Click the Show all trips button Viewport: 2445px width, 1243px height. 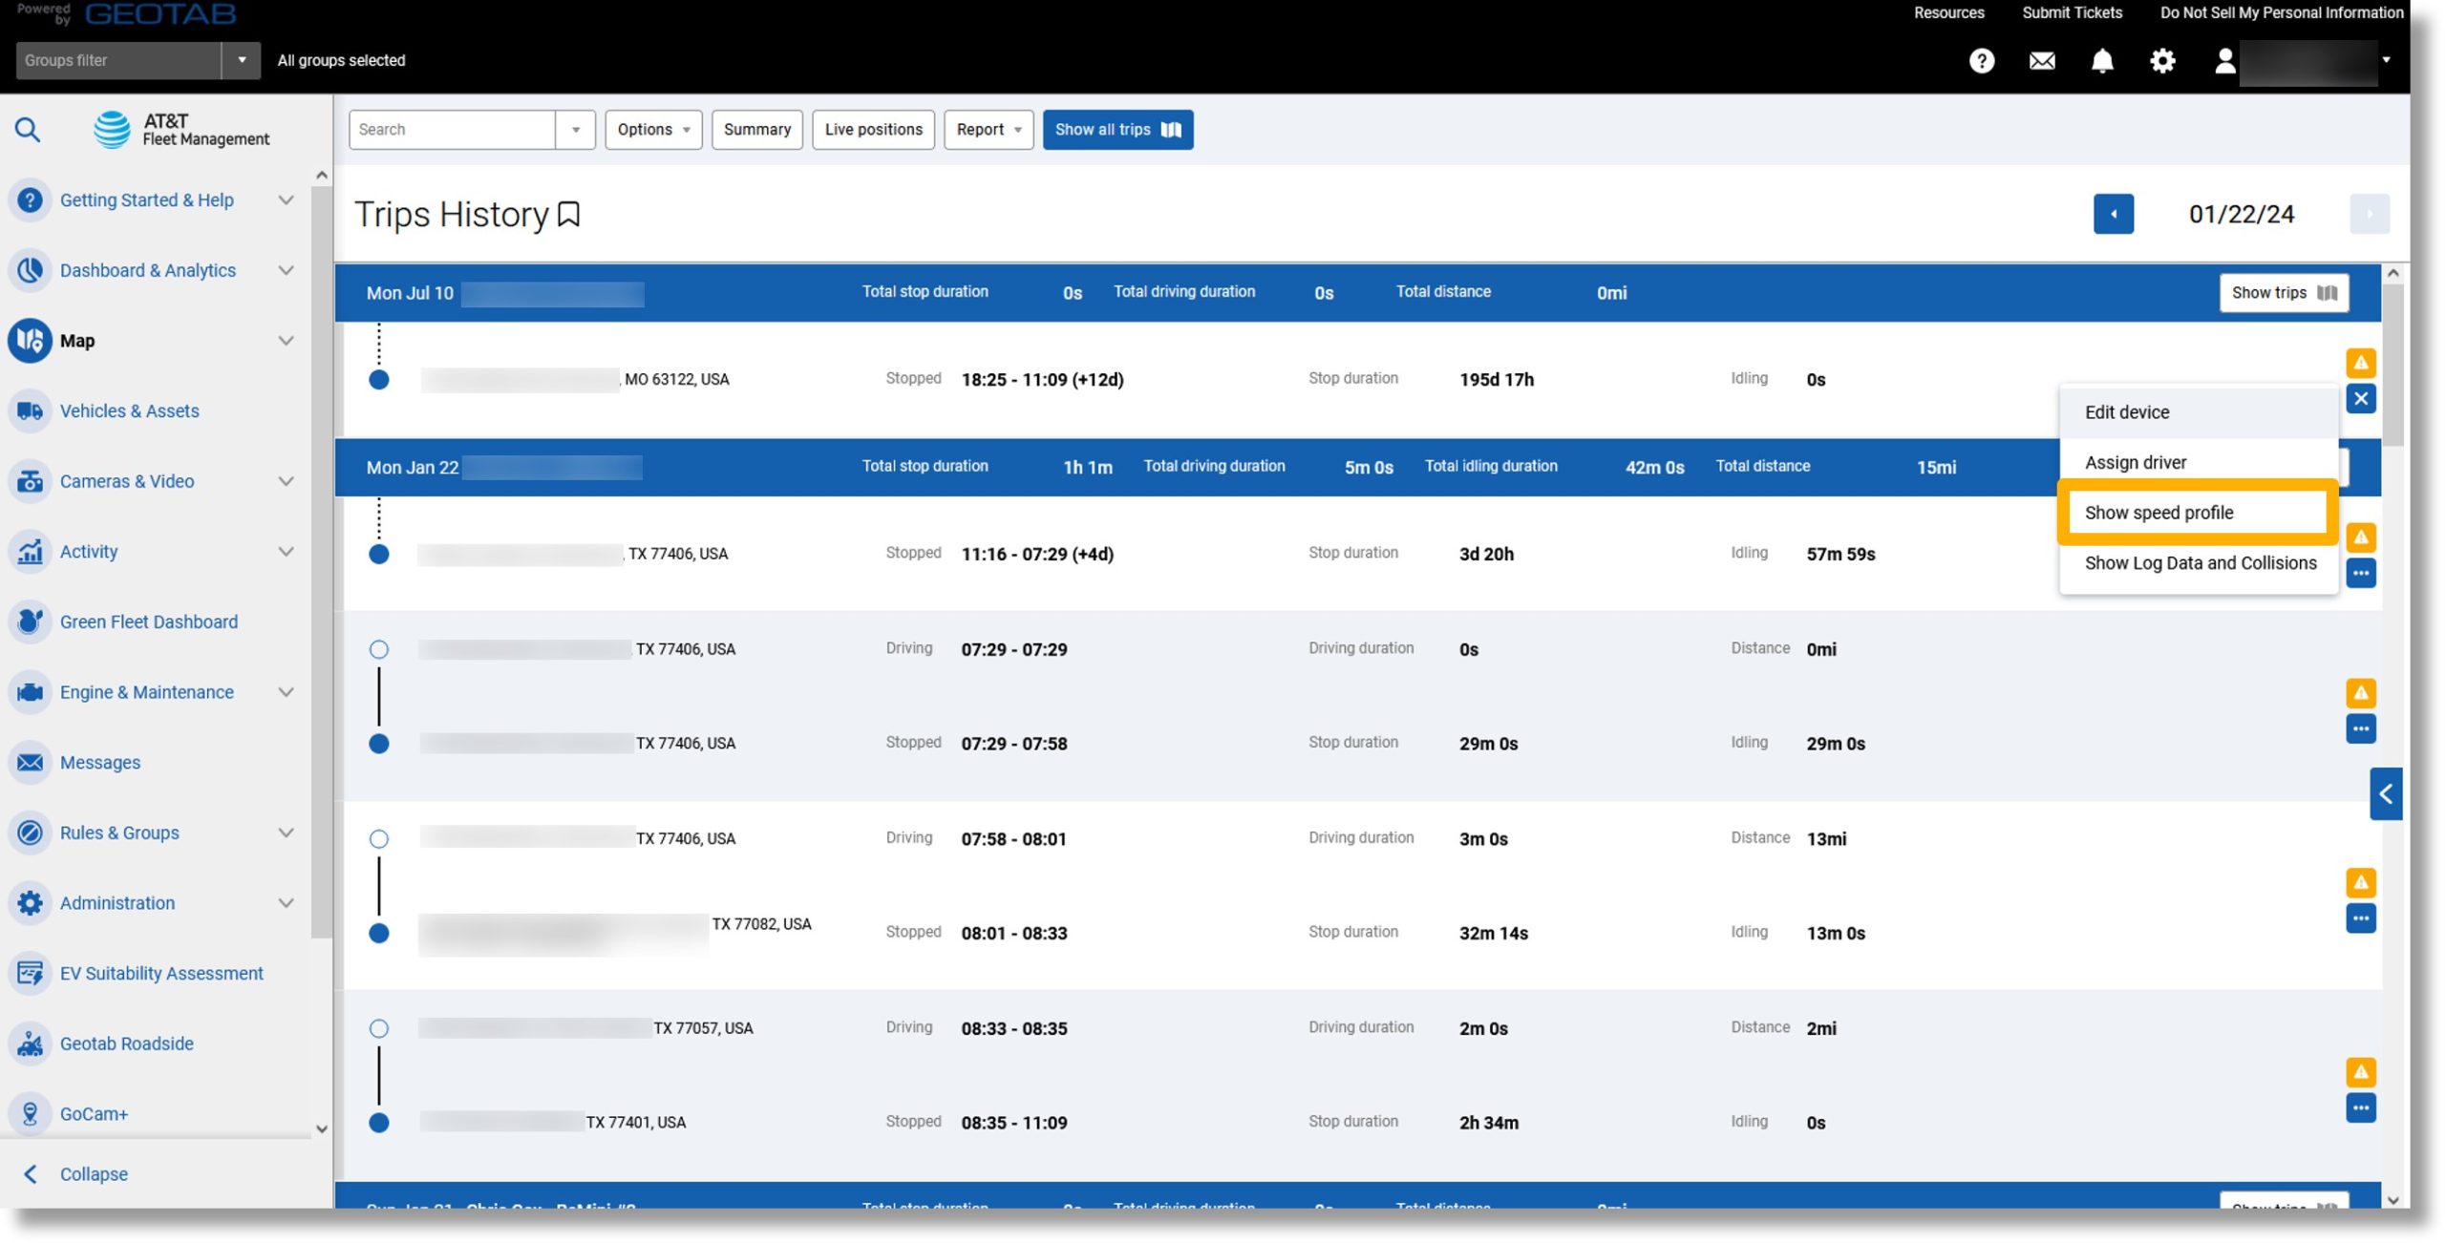tap(1117, 130)
